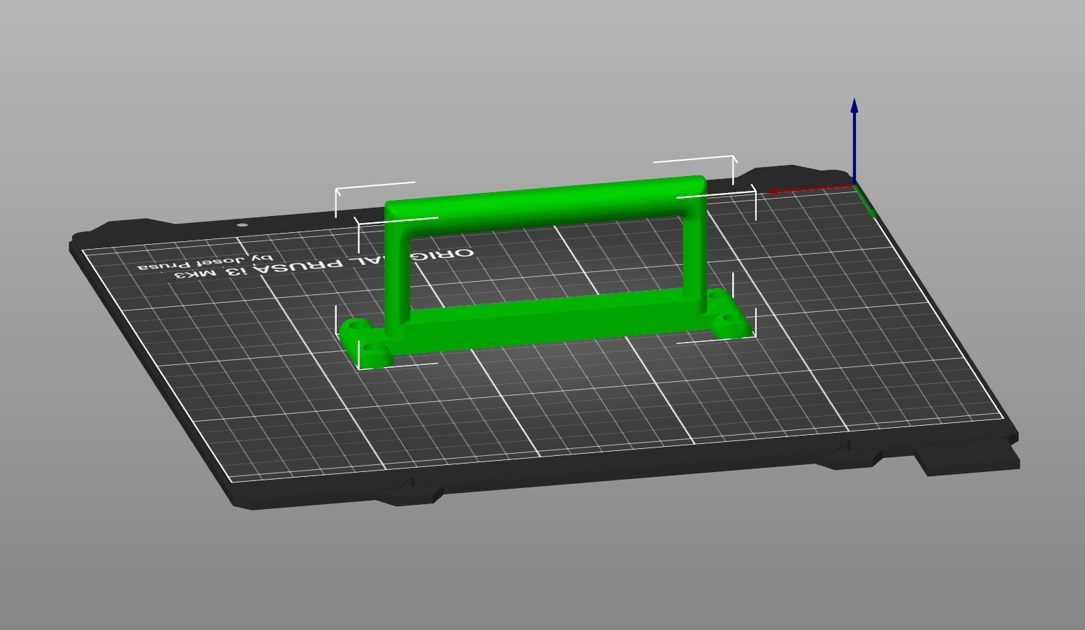
Task: Click the blue Z axis arrow
Action: pos(854,141)
